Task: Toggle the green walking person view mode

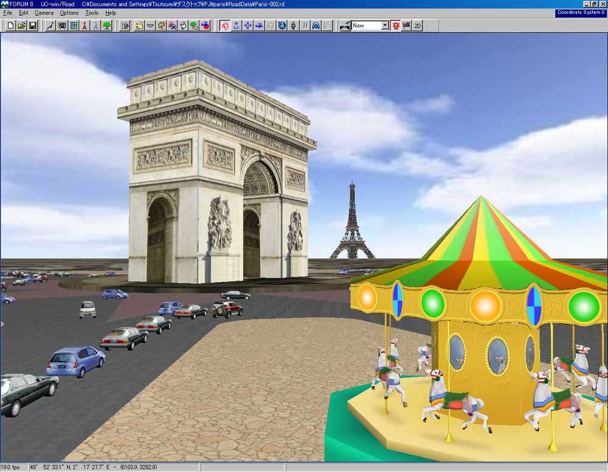Action: coord(294,26)
